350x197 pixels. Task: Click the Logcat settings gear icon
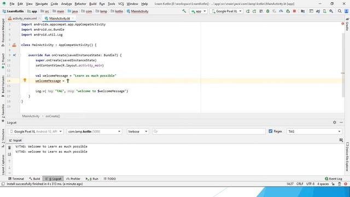pyautogui.click(x=335, y=123)
